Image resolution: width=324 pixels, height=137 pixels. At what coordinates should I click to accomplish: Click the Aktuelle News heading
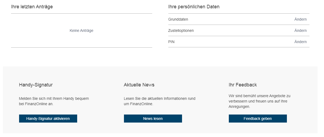click(139, 85)
